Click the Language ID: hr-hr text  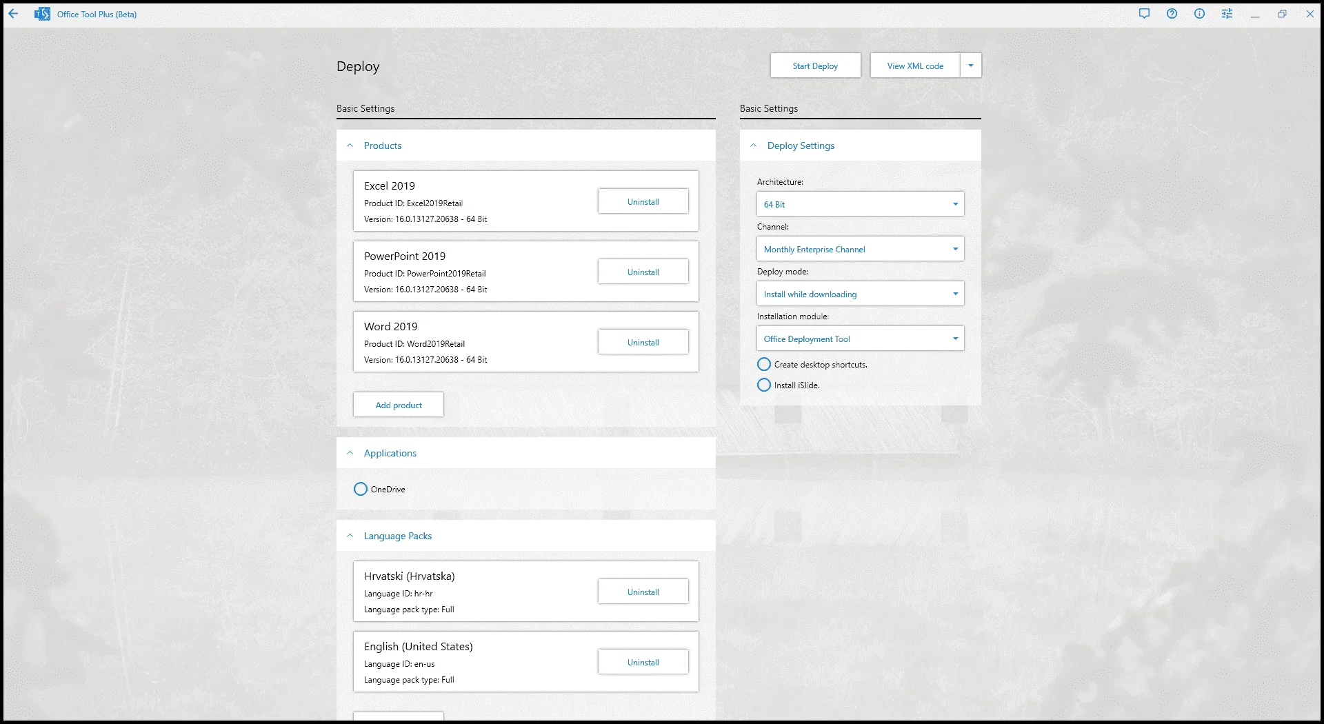point(399,594)
